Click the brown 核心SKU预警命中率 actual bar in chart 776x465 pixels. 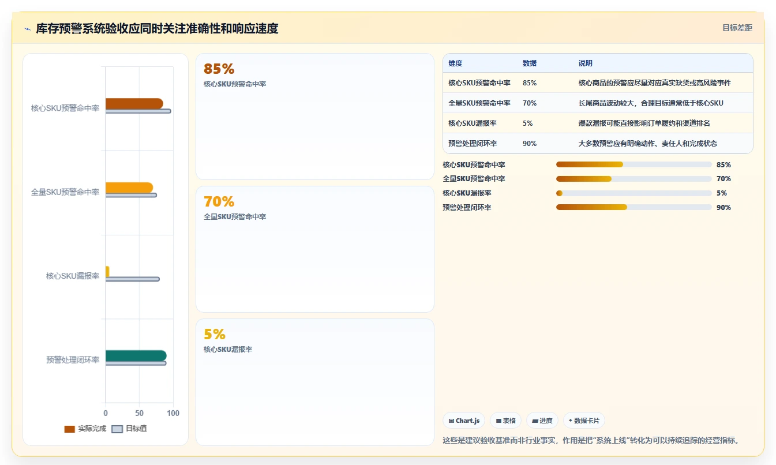coord(134,103)
